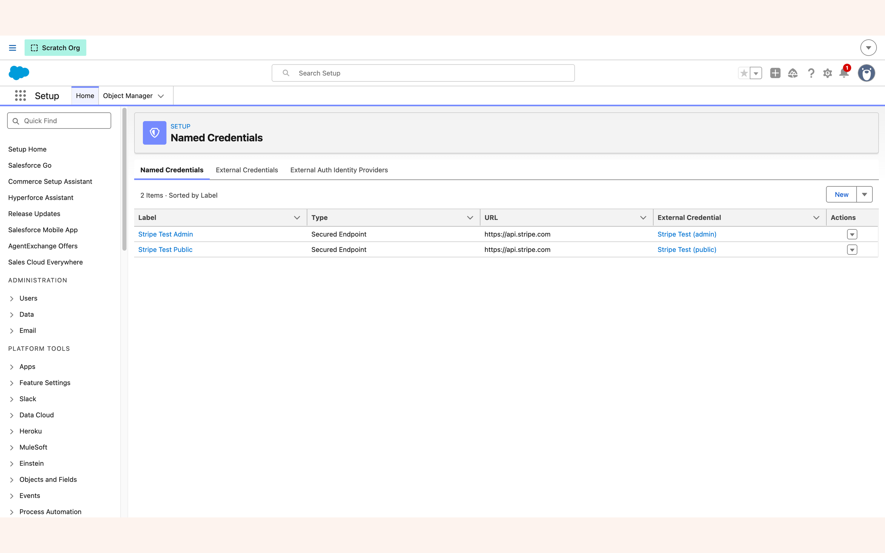Image resolution: width=885 pixels, height=553 pixels.
Task: Expand the MuleSoft section
Action: (12, 447)
